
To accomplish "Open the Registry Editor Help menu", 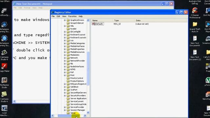I will click(80, 16).
